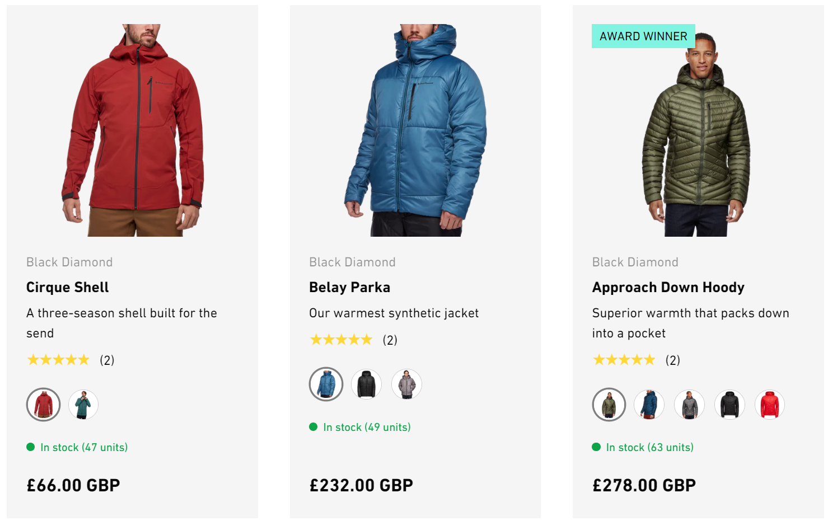Select teal color swatch for Cirque Shell

pyautogui.click(x=83, y=405)
